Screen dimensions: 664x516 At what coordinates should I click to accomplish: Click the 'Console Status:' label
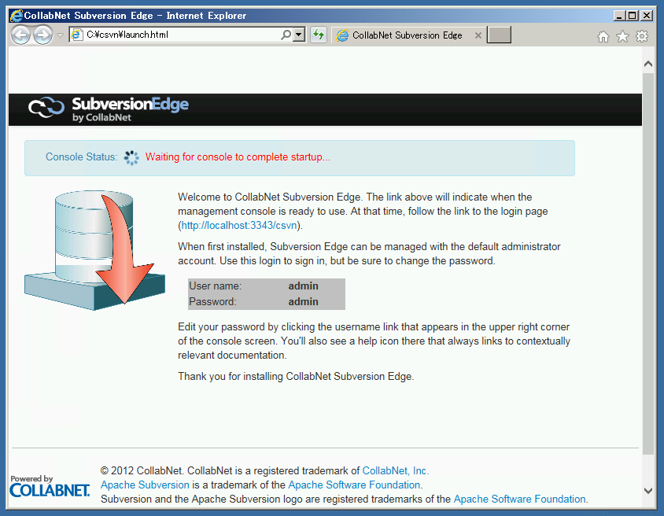click(81, 157)
